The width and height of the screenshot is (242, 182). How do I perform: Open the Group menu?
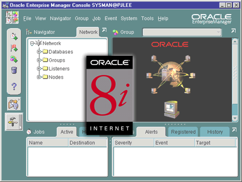(x=82, y=18)
